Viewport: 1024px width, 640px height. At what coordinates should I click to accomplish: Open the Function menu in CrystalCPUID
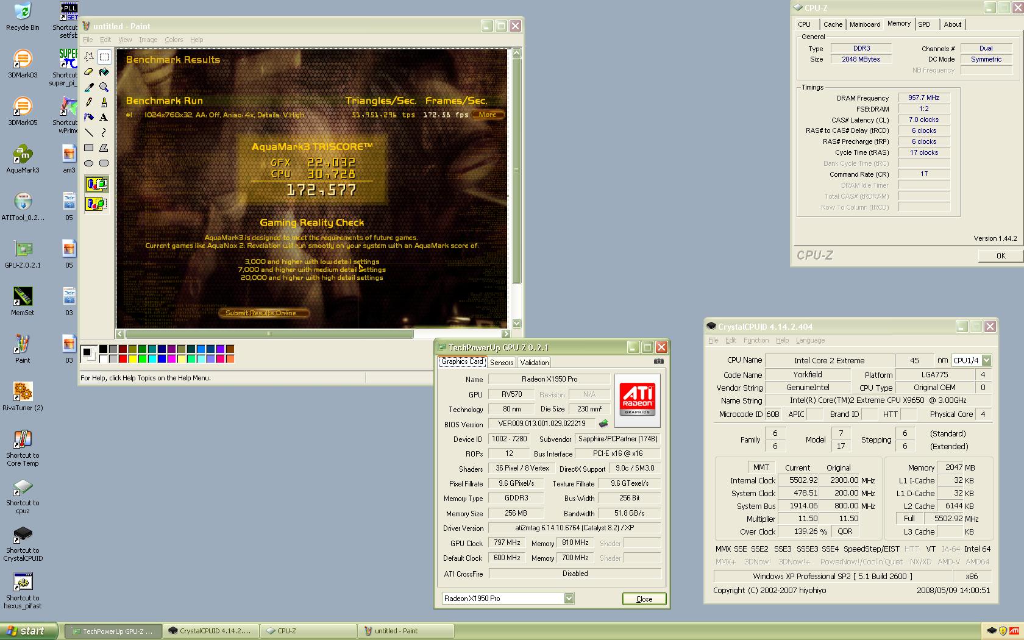(756, 340)
